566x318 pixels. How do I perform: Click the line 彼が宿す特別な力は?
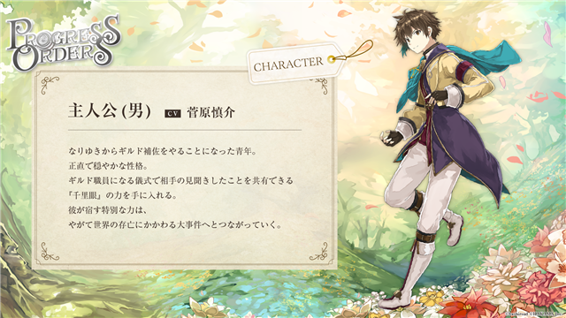point(106,210)
